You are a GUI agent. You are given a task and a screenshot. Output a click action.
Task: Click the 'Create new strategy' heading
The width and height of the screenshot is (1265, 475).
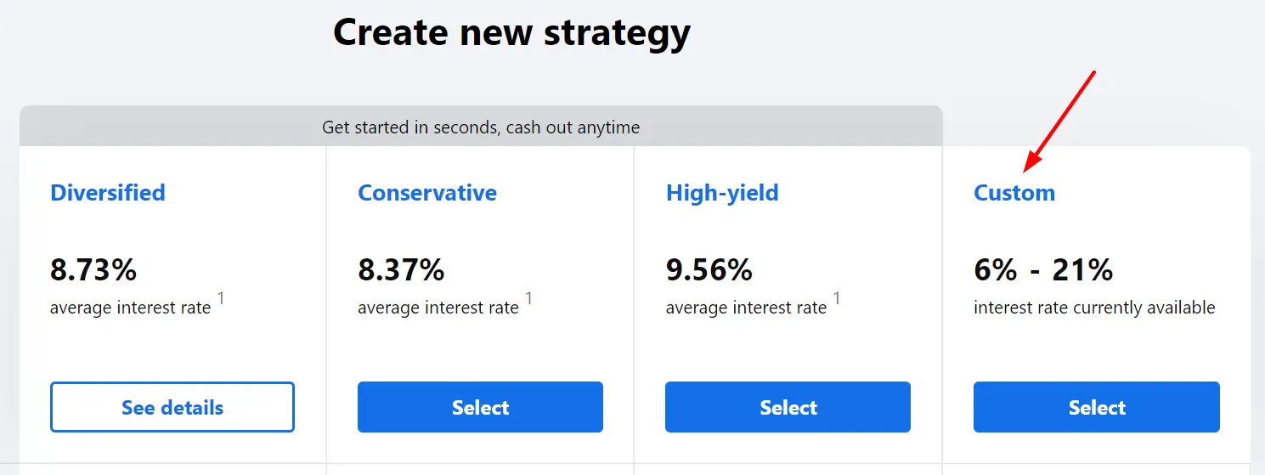(x=511, y=32)
